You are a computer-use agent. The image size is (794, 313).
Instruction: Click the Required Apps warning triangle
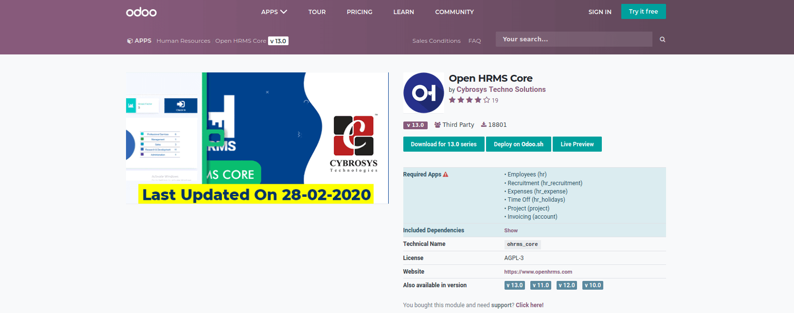click(446, 174)
